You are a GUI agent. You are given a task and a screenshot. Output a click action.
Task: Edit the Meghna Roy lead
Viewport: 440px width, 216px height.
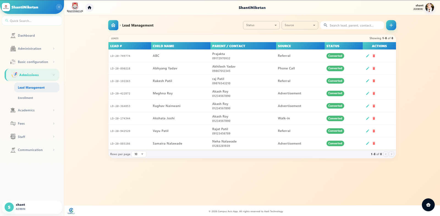click(367, 93)
